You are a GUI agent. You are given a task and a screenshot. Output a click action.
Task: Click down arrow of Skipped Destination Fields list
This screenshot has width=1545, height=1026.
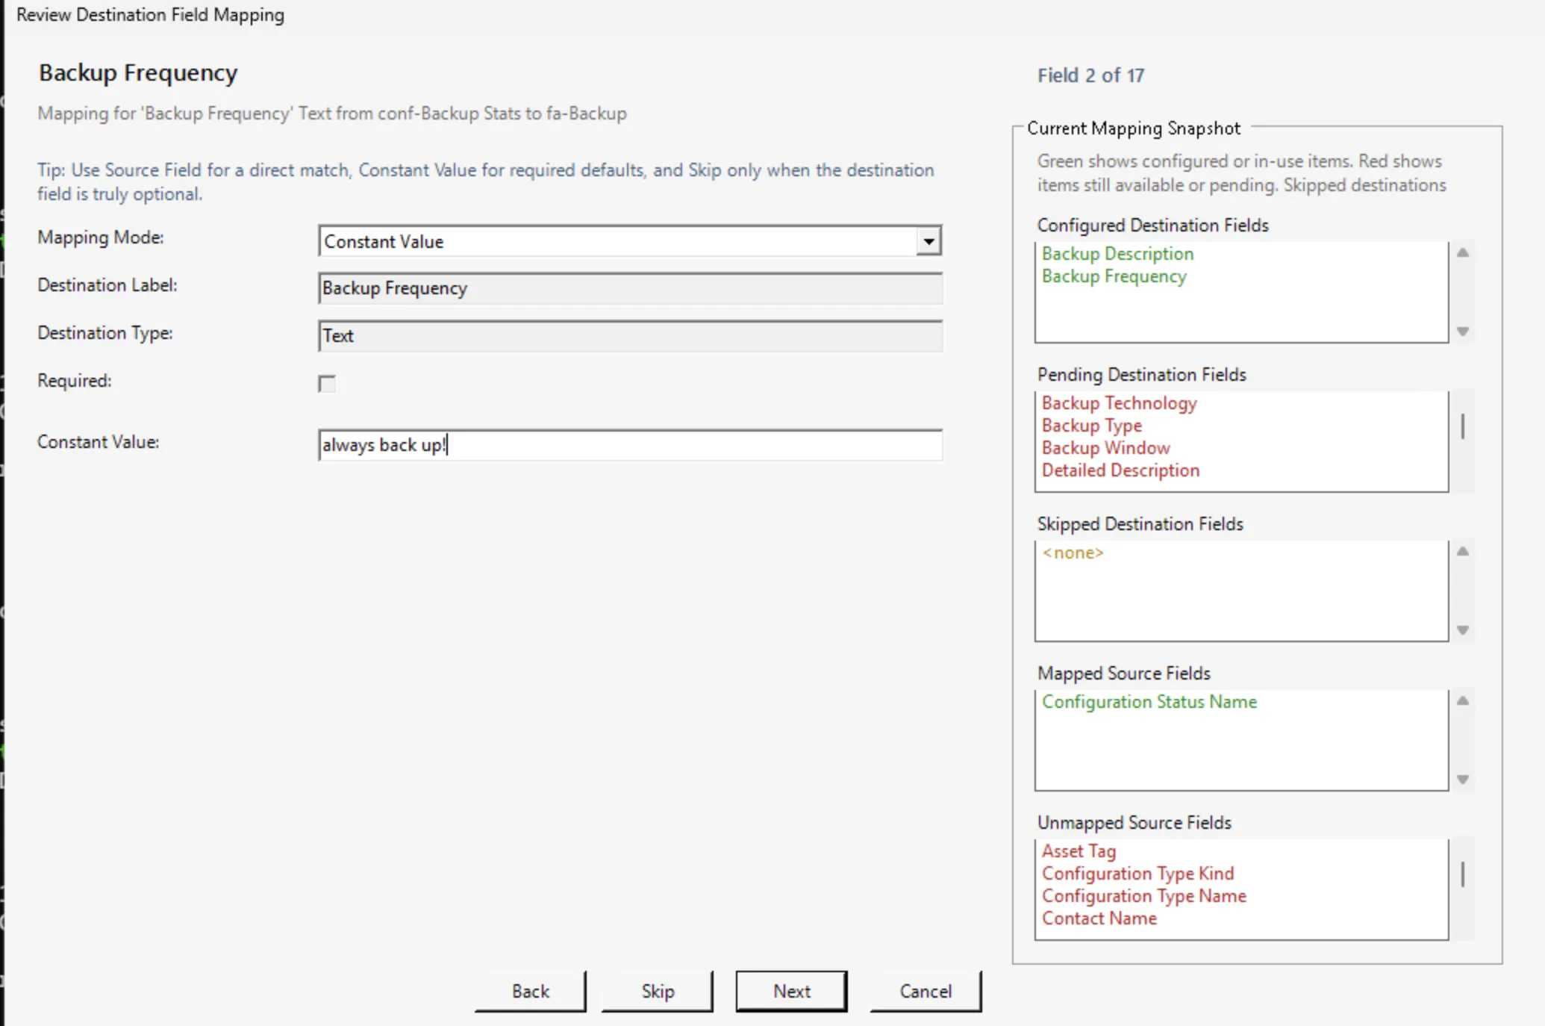1463,630
